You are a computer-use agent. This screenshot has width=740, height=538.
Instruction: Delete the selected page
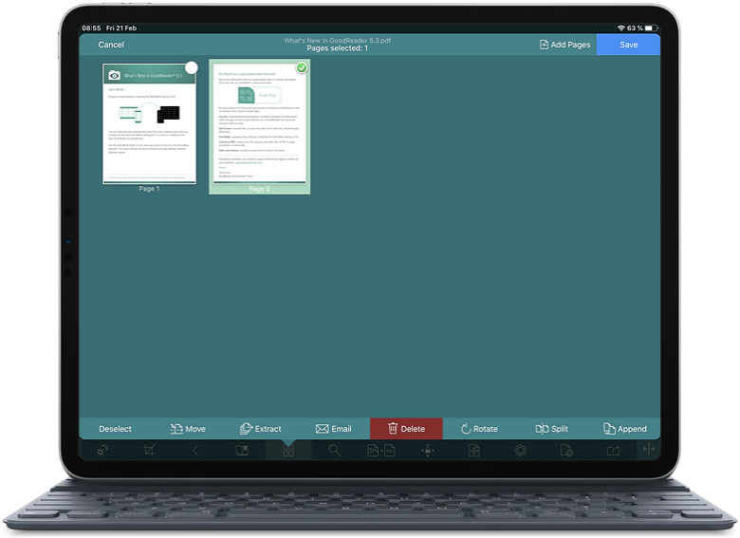(x=406, y=429)
